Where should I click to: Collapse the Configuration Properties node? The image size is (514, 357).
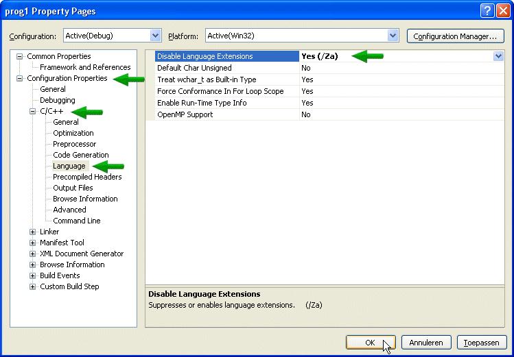(20, 78)
